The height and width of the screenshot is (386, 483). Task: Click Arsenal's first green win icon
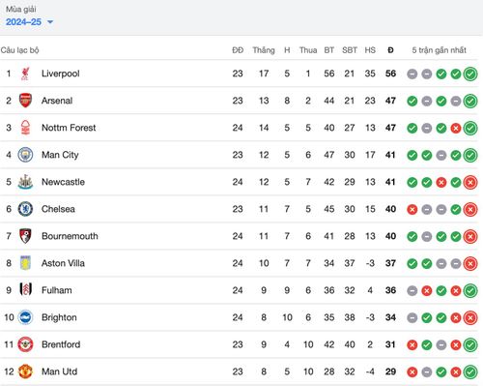click(x=412, y=102)
